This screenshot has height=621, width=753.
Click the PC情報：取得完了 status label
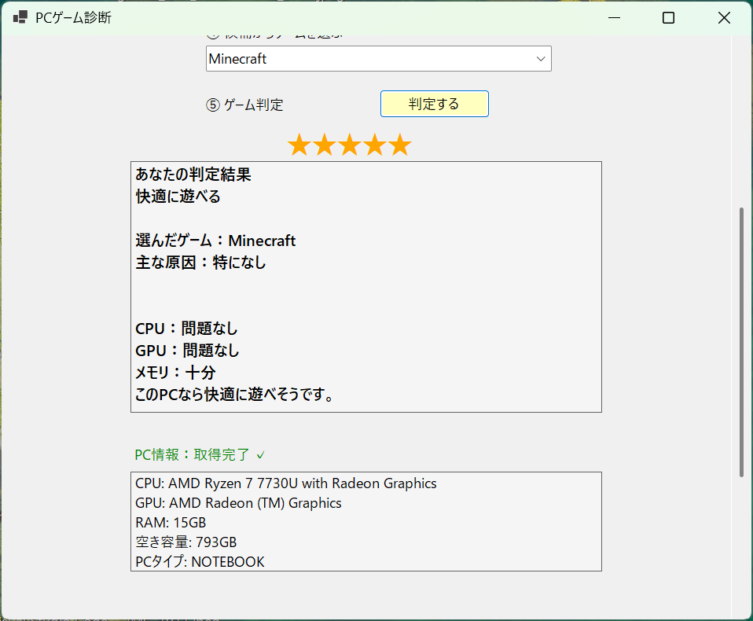click(x=200, y=455)
